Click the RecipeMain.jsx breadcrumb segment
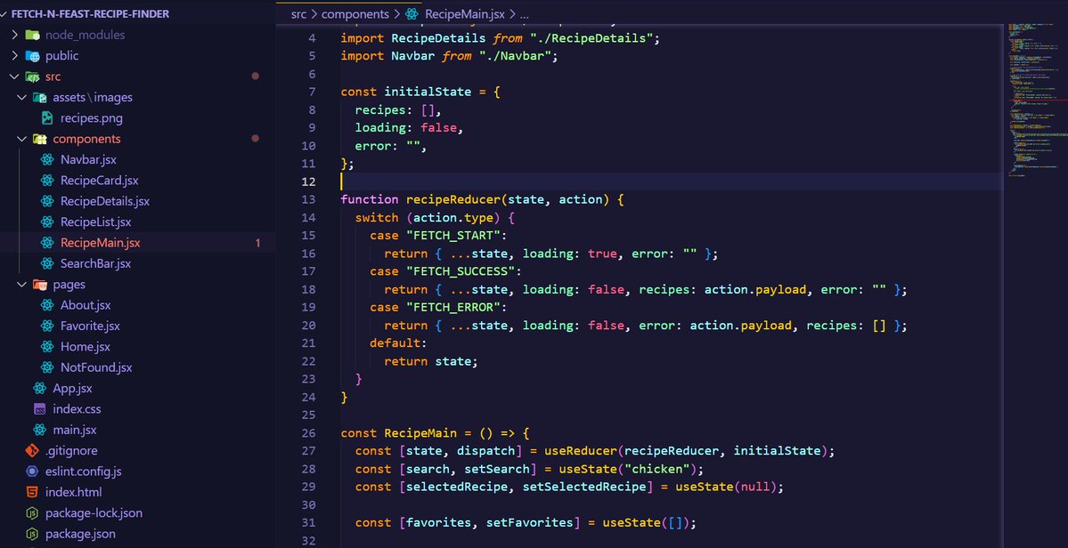The height and width of the screenshot is (548, 1068). [x=465, y=13]
